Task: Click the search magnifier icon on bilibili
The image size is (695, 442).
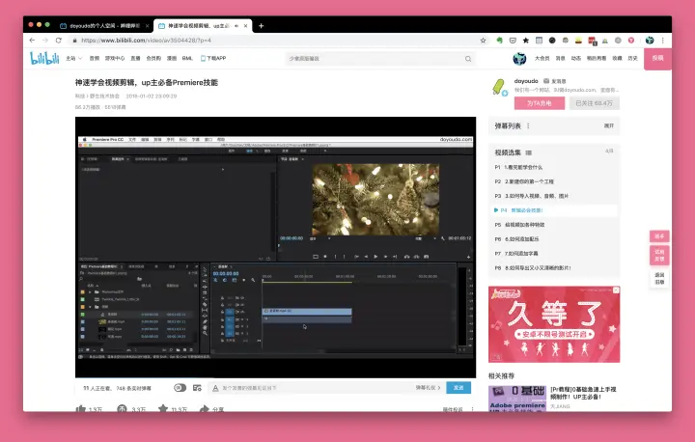Action: pos(468,59)
